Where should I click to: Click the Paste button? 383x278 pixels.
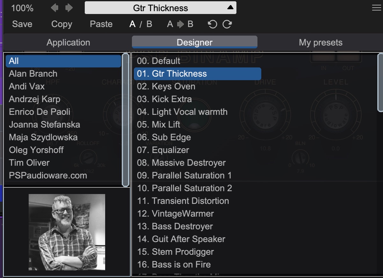tap(101, 24)
